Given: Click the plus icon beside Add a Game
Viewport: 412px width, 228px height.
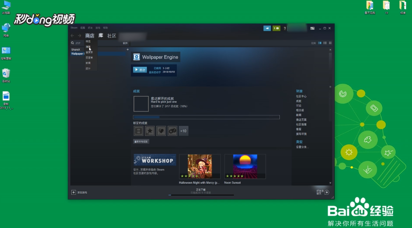Looking at the screenshot, I should point(74,193).
